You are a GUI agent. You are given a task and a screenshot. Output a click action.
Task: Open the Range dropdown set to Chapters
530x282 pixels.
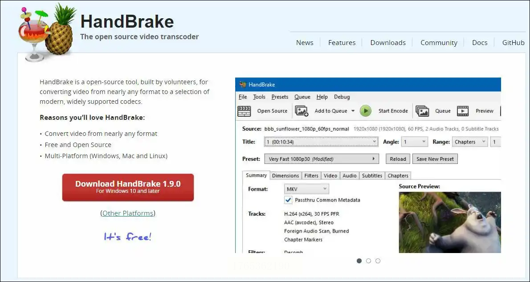pos(469,142)
